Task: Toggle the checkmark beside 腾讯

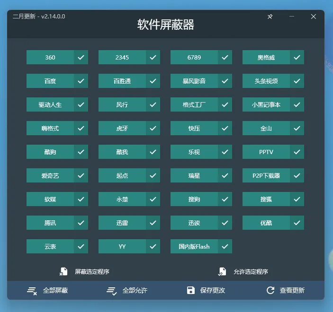Action: (81, 223)
